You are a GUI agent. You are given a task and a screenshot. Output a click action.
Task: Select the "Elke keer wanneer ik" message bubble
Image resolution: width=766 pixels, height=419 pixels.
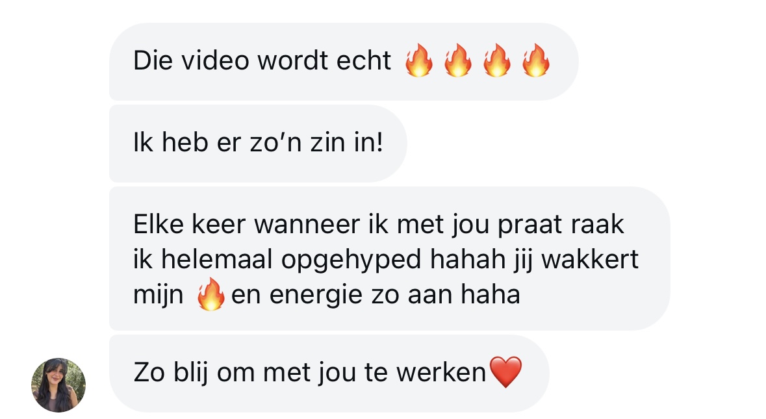point(389,259)
